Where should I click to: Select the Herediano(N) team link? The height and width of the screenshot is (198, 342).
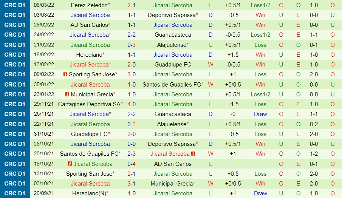(x=89, y=193)
